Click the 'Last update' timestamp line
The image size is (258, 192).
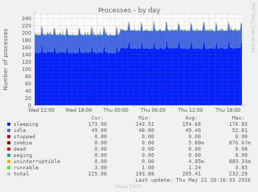click(x=193, y=180)
